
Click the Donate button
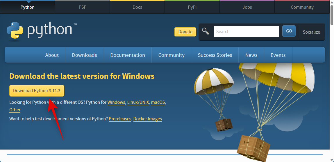tap(185, 32)
